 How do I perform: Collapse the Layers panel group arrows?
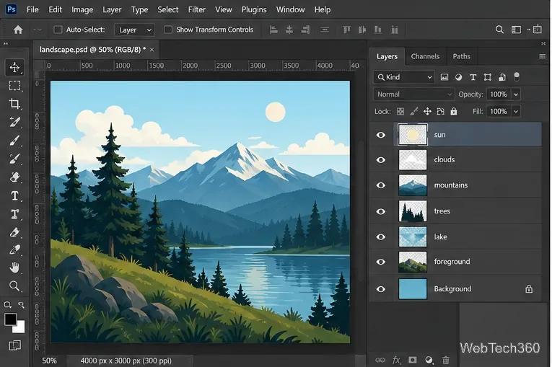point(543,44)
